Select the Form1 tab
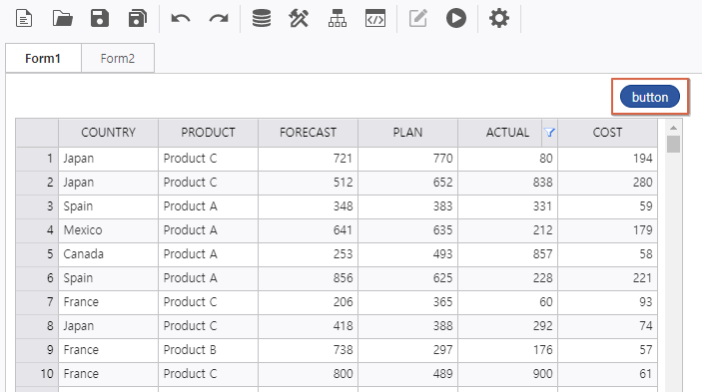 43,58
